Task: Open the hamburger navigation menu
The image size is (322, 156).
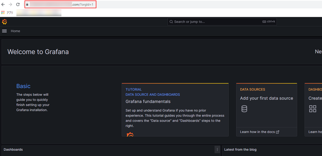Action: click(x=4, y=31)
